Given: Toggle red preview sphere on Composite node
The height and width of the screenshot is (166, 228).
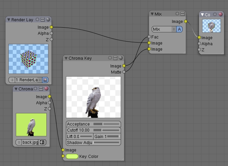Looking at the screenshot, I should pyautogui.click(x=221, y=14).
